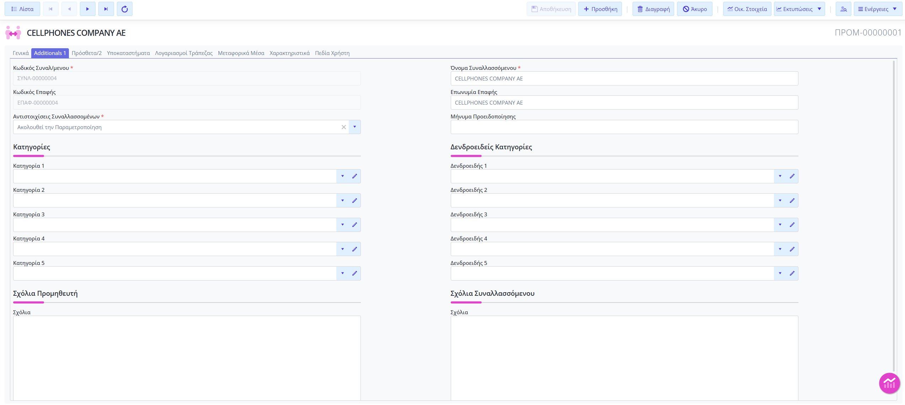905x405 pixels.
Task: Open the Κατηγορία 2 dropdown arrow
Action: pyautogui.click(x=342, y=200)
